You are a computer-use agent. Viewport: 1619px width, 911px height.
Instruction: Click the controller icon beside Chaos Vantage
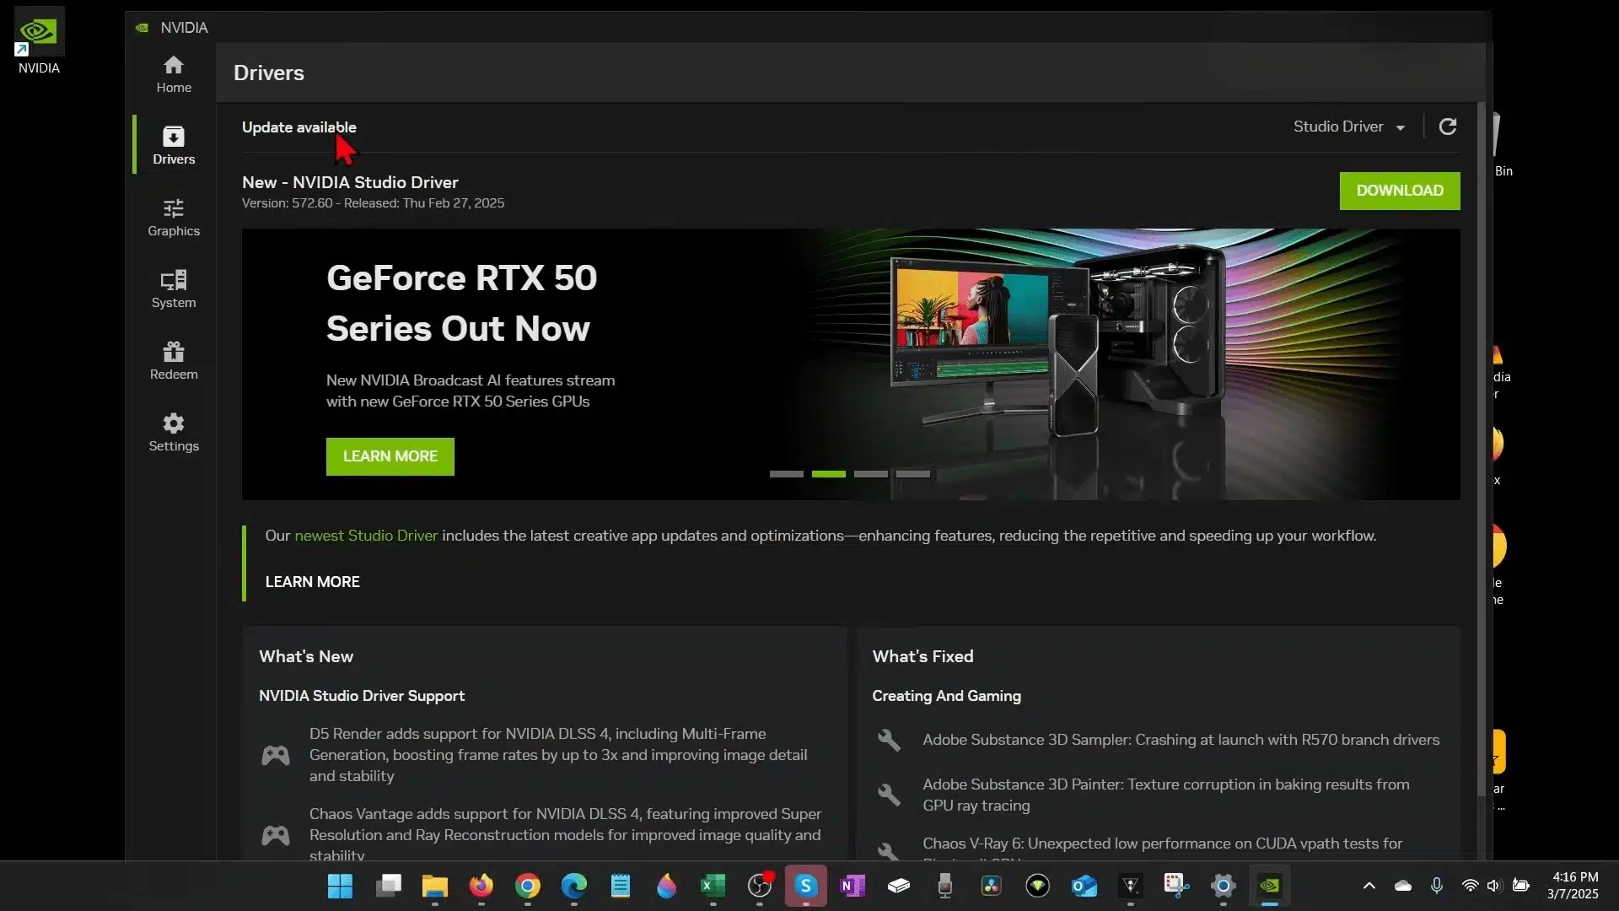[276, 835]
